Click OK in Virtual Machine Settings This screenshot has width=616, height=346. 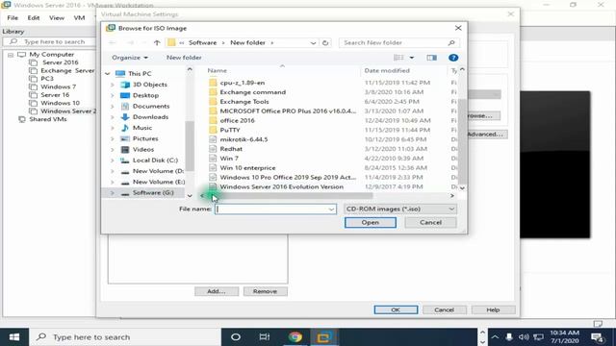396,309
